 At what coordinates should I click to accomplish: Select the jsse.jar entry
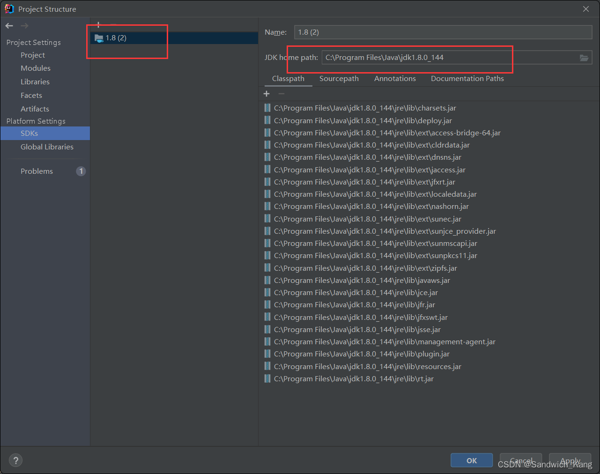pyautogui.click(x=353, y=329)
